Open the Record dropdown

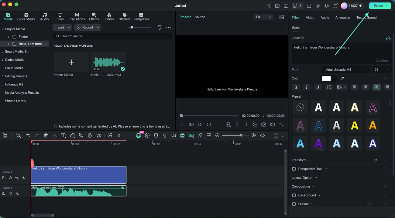coord(88,27)
